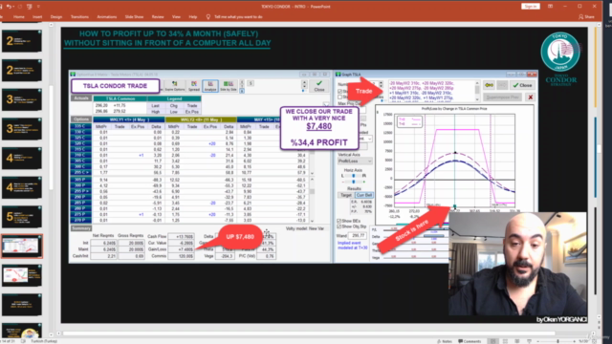Click the Sign in button
612x344 pixels.
point(531,7)
